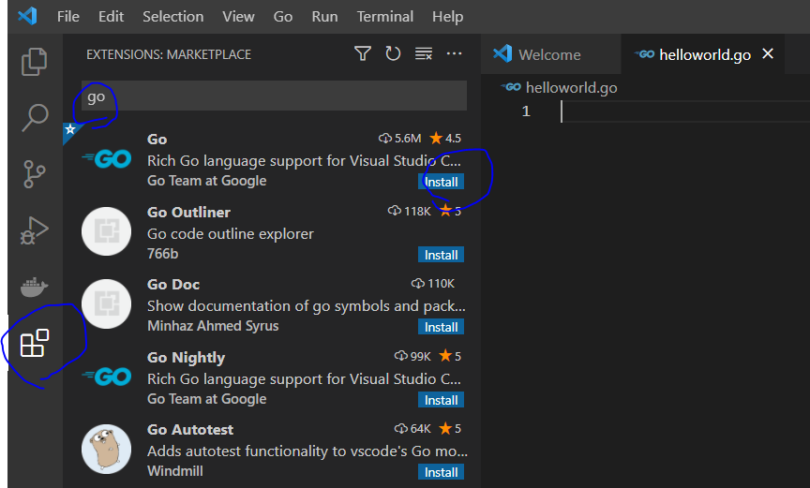Click publisher name 'Minhaz Ahmed Syrus'
This screenshot has width=810, height=488.
pos(213,326)
